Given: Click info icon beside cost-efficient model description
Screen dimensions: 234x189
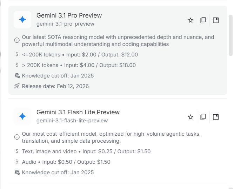Looking at the screenshot, I should (17, 137).
